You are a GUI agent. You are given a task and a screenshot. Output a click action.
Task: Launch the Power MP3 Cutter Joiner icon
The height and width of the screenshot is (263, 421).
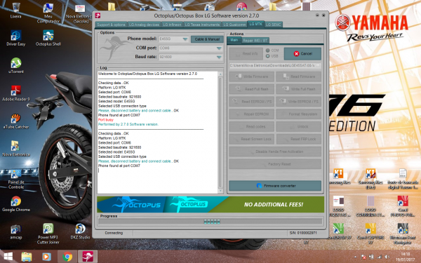(48, 234)
